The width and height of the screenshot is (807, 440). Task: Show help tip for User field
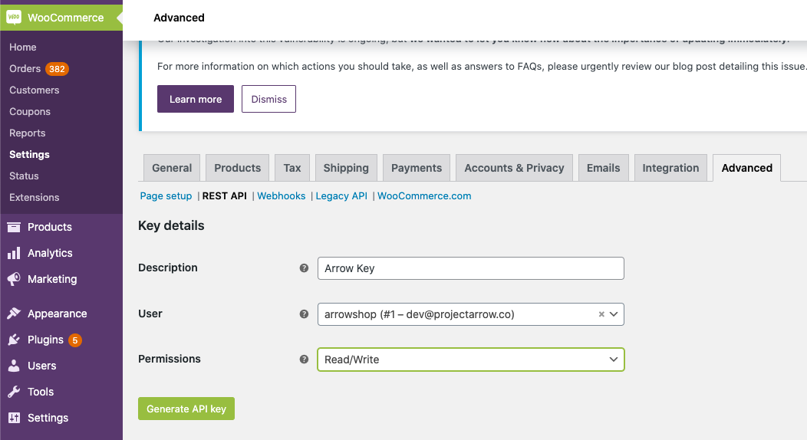pos(305,314)
